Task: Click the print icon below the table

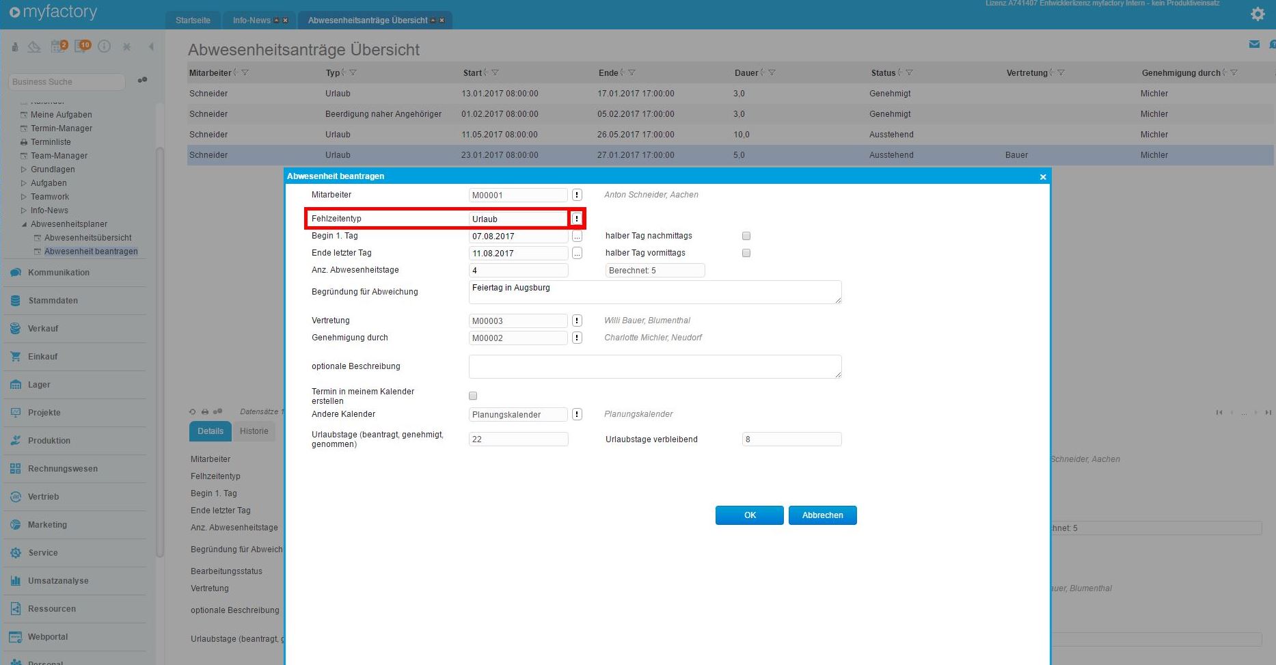Action: (205, 412)
